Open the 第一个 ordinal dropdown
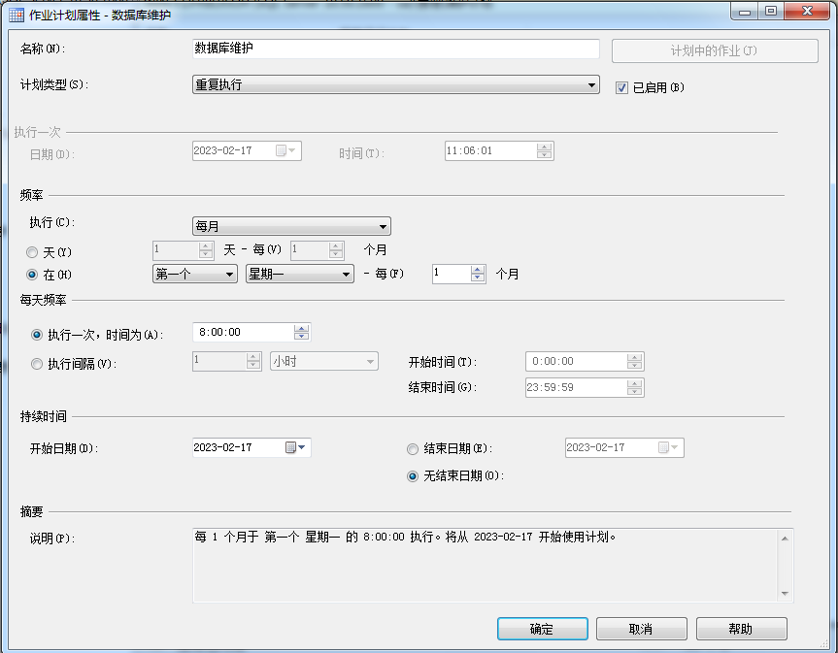This screenshot has height=653, width=838. point(194,274)
